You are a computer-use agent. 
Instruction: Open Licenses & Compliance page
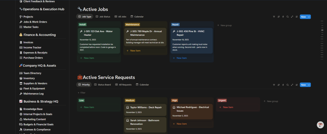(x=37, y=130)
